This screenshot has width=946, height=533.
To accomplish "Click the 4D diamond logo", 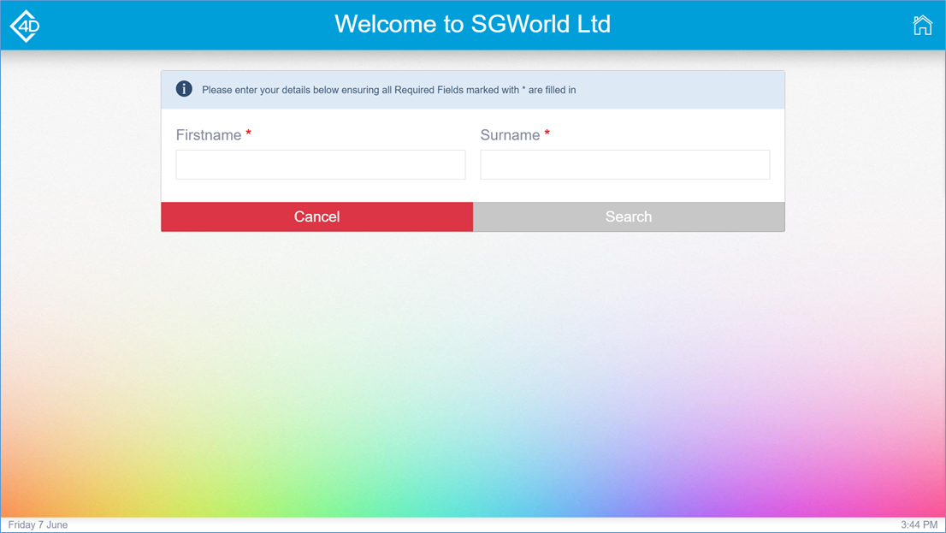I will click(26, 26).
